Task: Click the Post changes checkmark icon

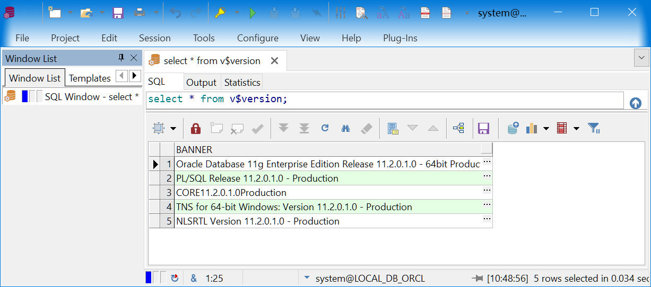Action: (x=258, y=128)
